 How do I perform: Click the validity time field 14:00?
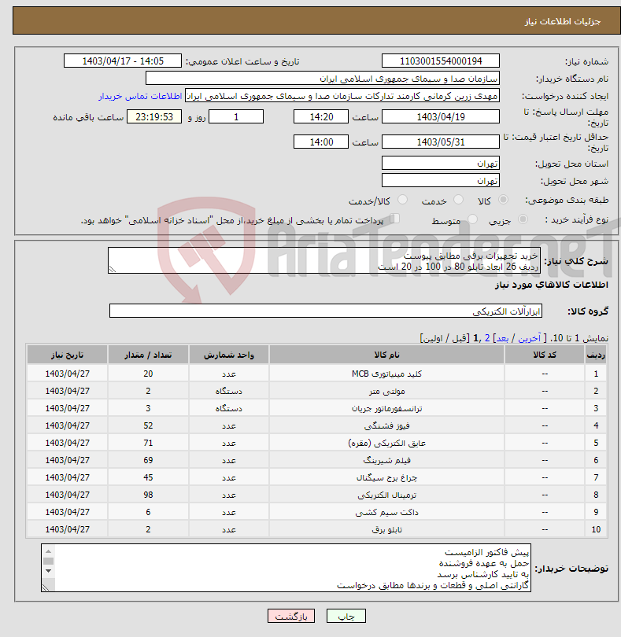coord(321,142)
